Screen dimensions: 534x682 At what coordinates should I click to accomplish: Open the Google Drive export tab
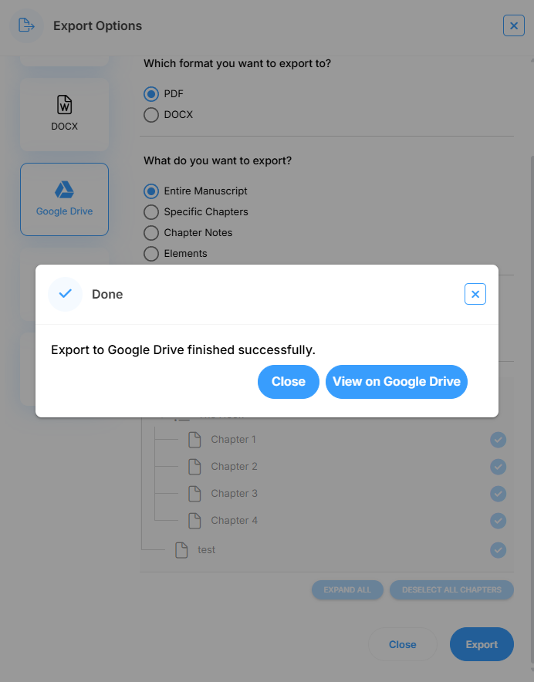coord(64,199)
